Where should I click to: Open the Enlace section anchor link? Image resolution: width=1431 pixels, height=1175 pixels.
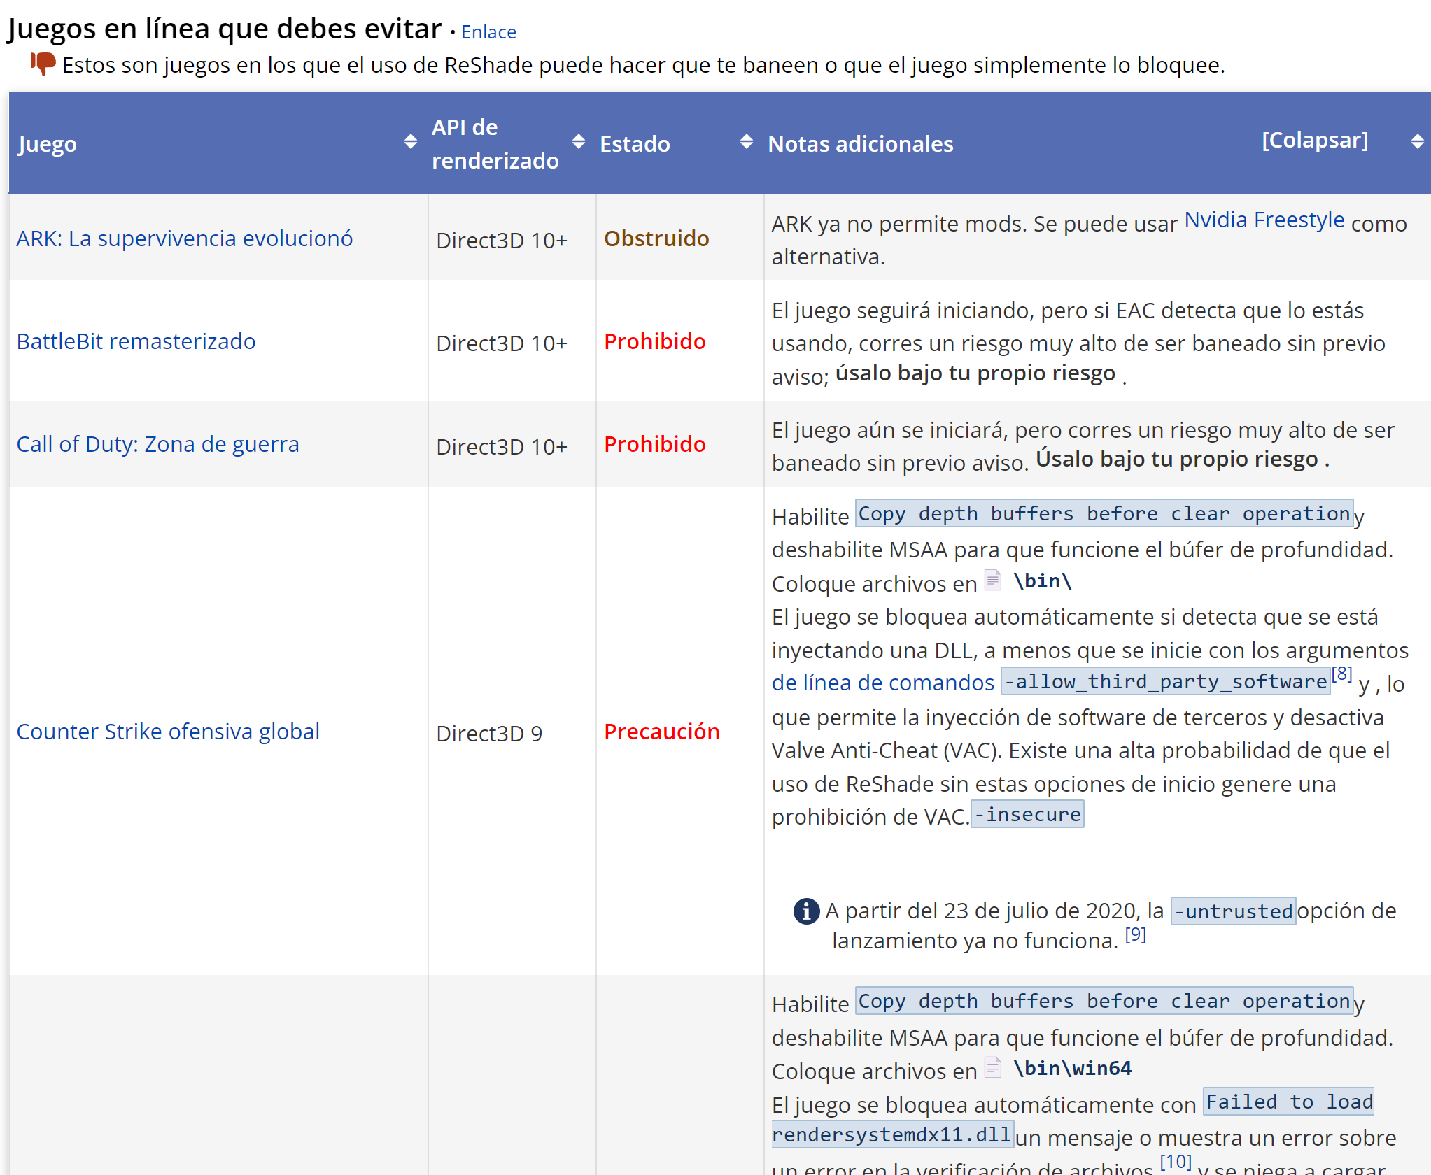pos(488,32)
